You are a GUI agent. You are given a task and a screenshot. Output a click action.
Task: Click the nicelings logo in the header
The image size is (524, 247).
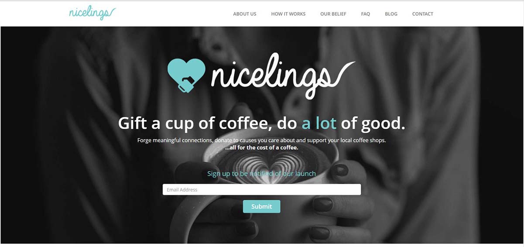[x=92, y=13]
